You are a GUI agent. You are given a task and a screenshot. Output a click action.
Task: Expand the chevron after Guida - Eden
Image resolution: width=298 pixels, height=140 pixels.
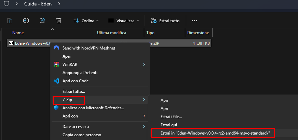pos(59,4)
